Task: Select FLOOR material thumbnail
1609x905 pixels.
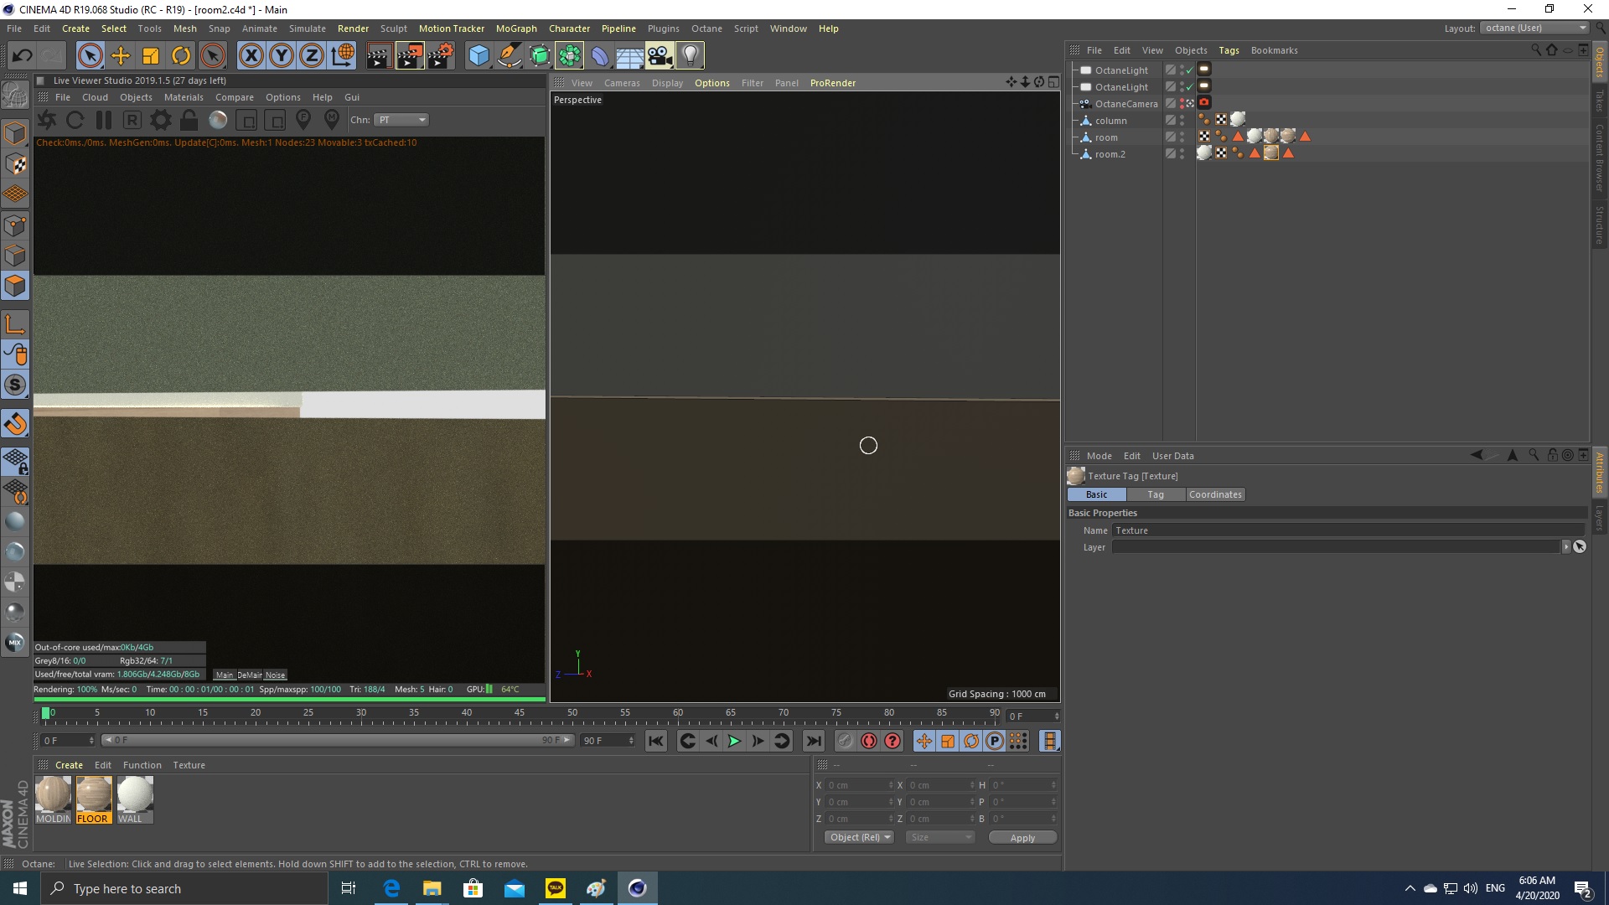Action: point(93,800)
